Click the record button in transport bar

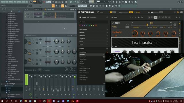click(44, 2)
